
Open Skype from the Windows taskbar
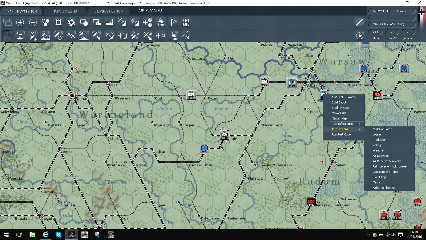[x=59, y=235]
